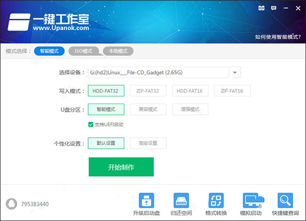
Task: Close the Upanok window
Action: 298,8
